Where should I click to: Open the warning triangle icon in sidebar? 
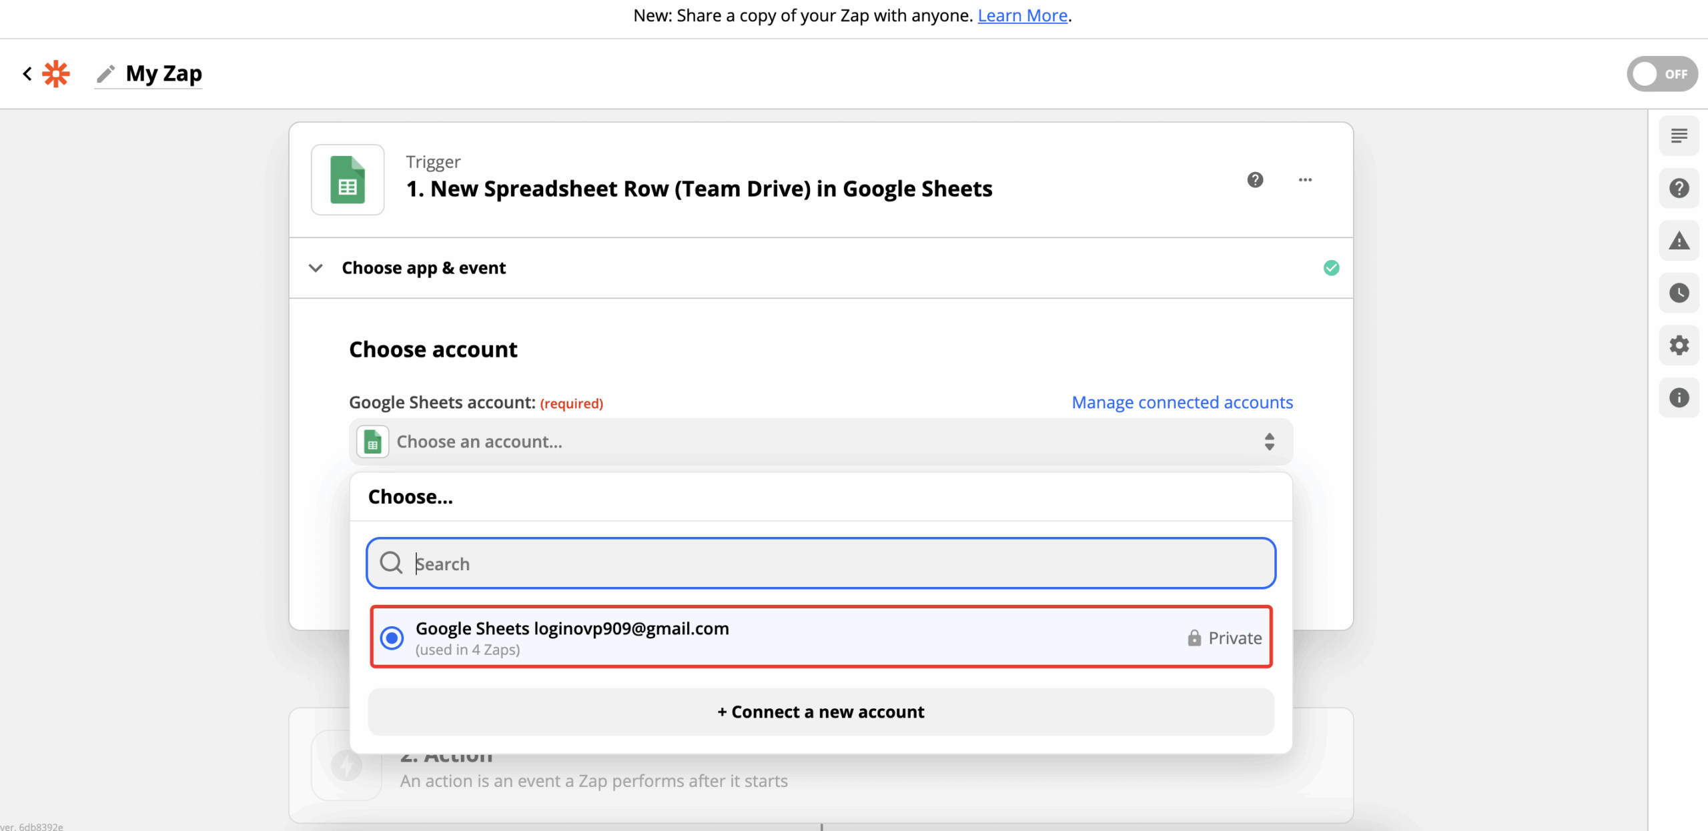pyautogui.click(x=1679, y=241)
